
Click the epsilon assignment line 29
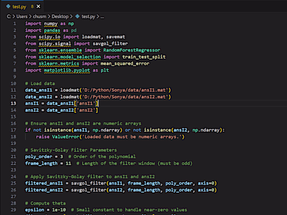pos(106,210)
